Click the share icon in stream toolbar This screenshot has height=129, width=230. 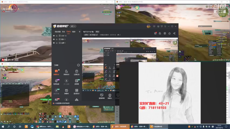pyautogui.click(x=174, y=33)
